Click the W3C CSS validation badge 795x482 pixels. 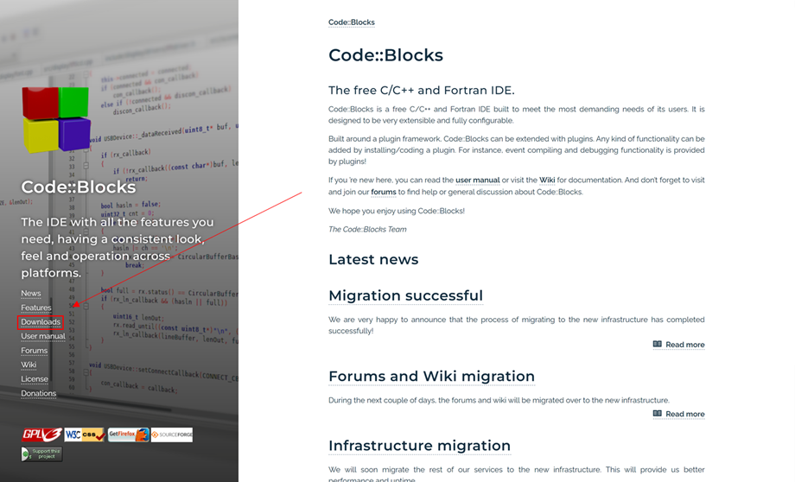pos(85,434)
